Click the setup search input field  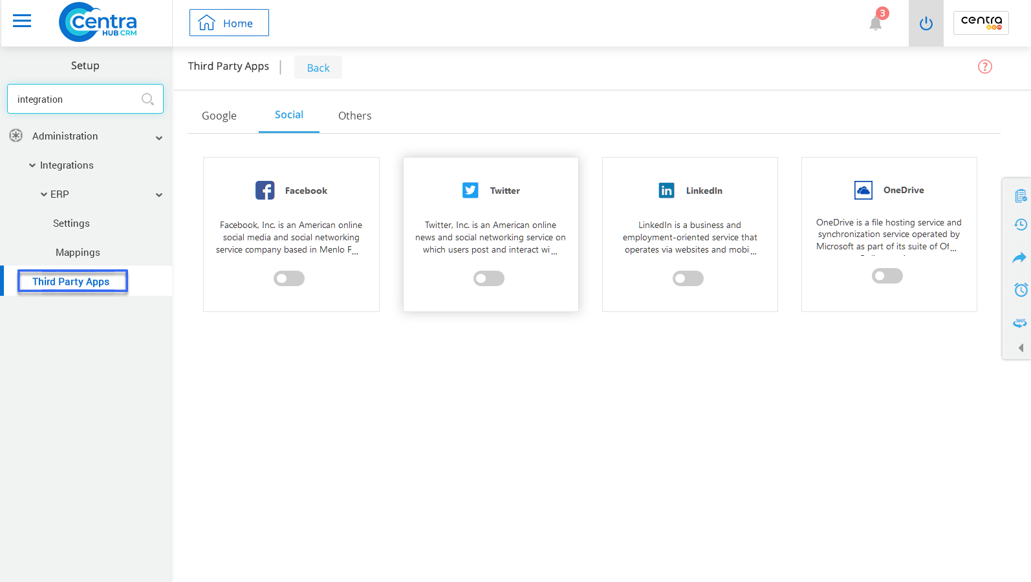pyautogui.click(x=85, y=99)
